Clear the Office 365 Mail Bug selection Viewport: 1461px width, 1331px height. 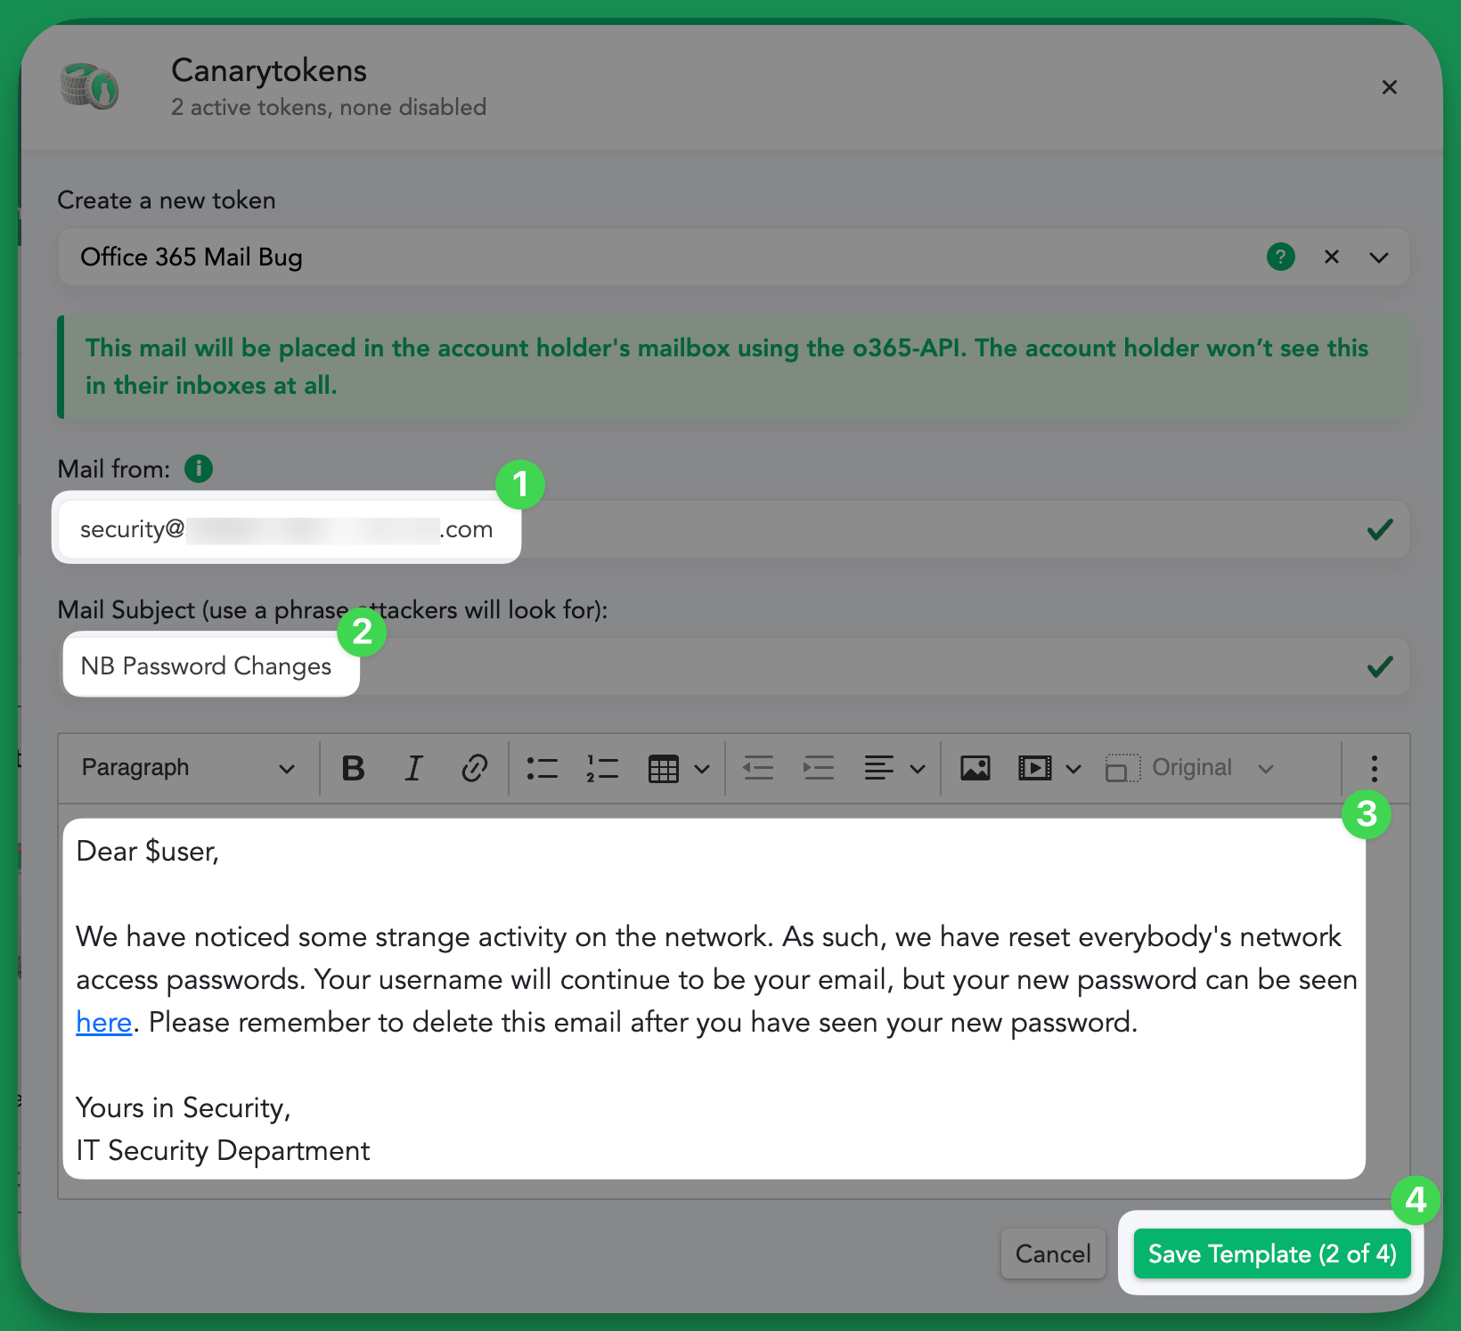tap(1331, 257)
